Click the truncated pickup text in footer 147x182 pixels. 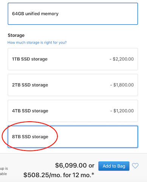point(4,171)
